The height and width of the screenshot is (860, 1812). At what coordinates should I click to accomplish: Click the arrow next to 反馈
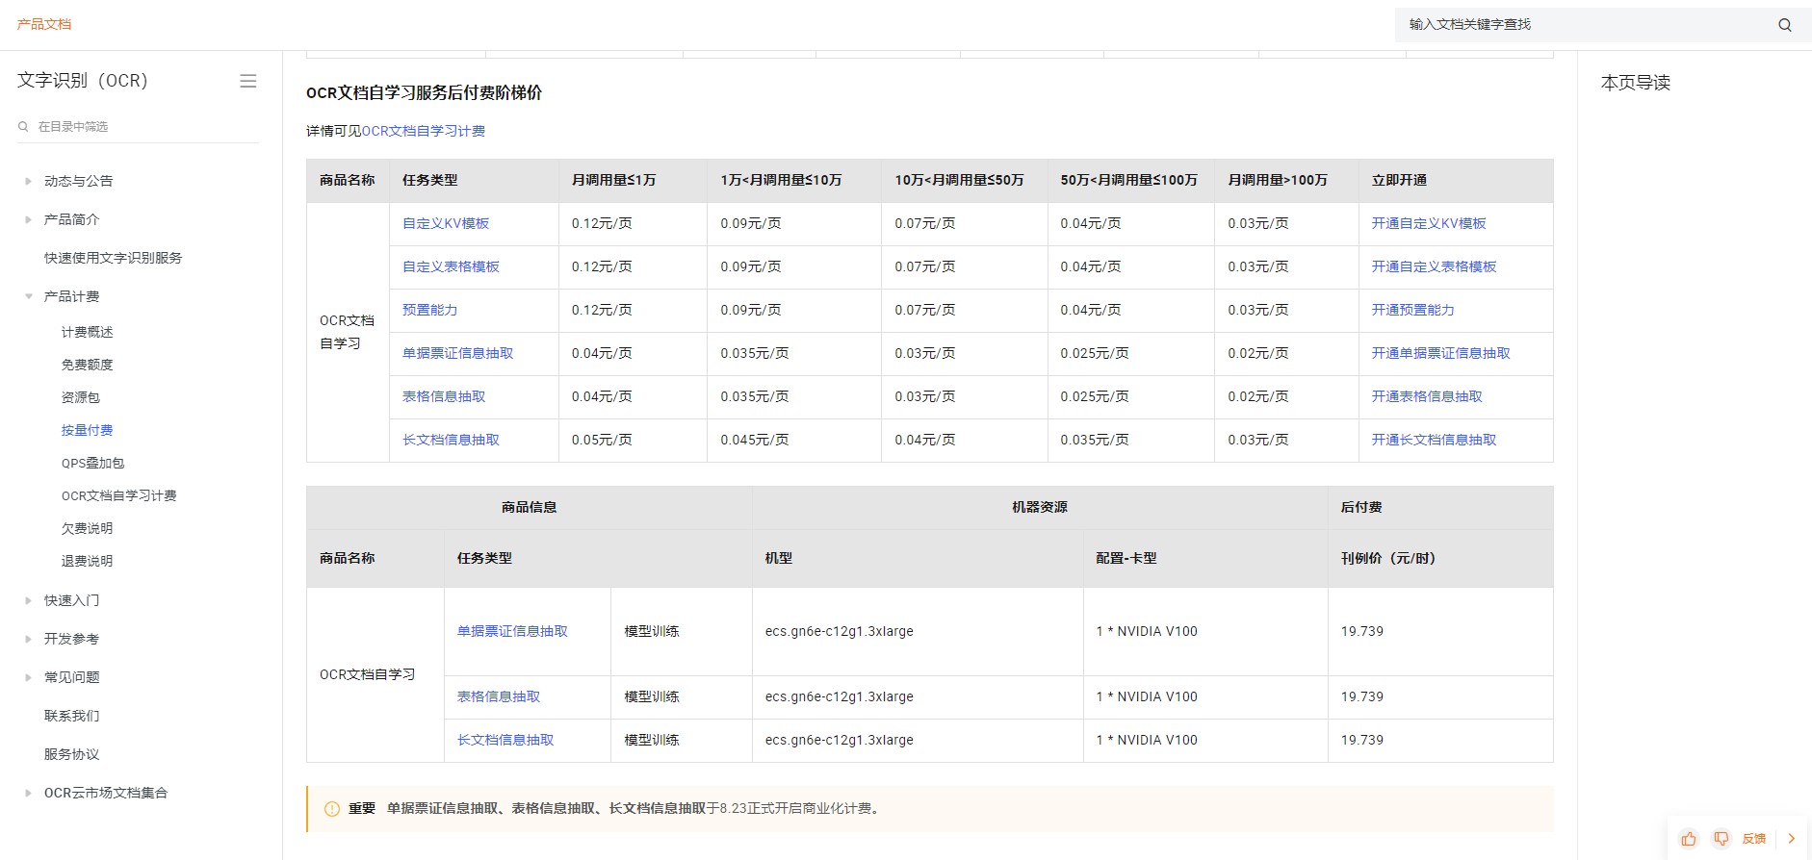[1792, 839]
